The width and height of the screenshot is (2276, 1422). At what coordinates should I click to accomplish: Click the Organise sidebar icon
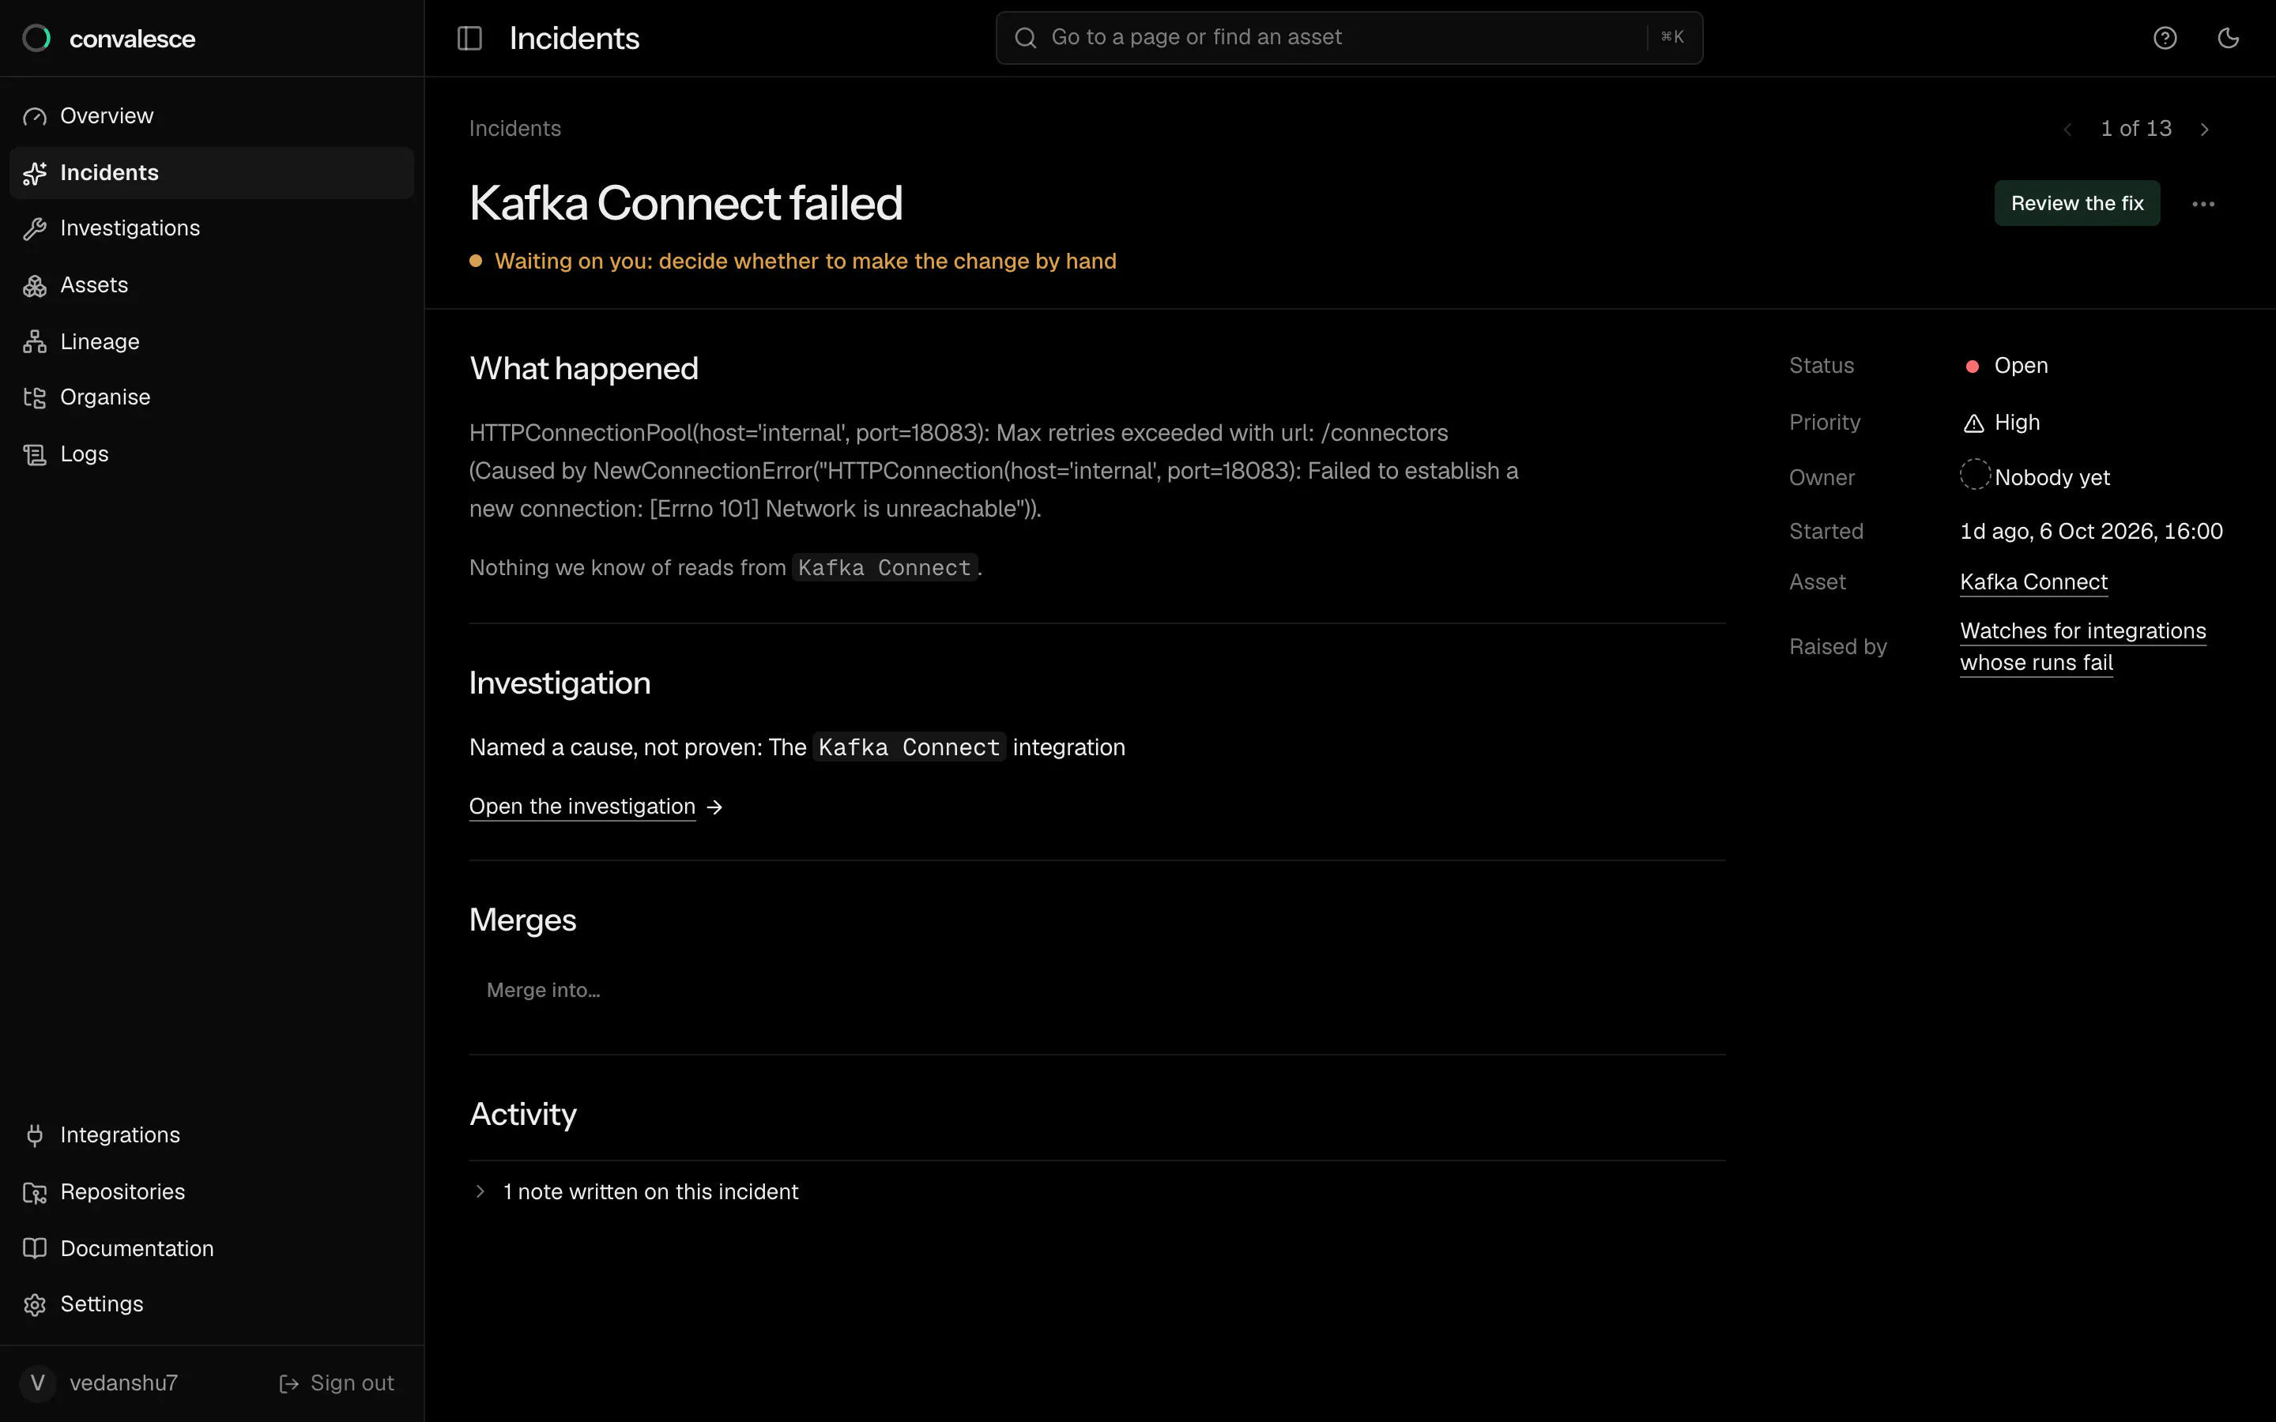pos(35,398)
